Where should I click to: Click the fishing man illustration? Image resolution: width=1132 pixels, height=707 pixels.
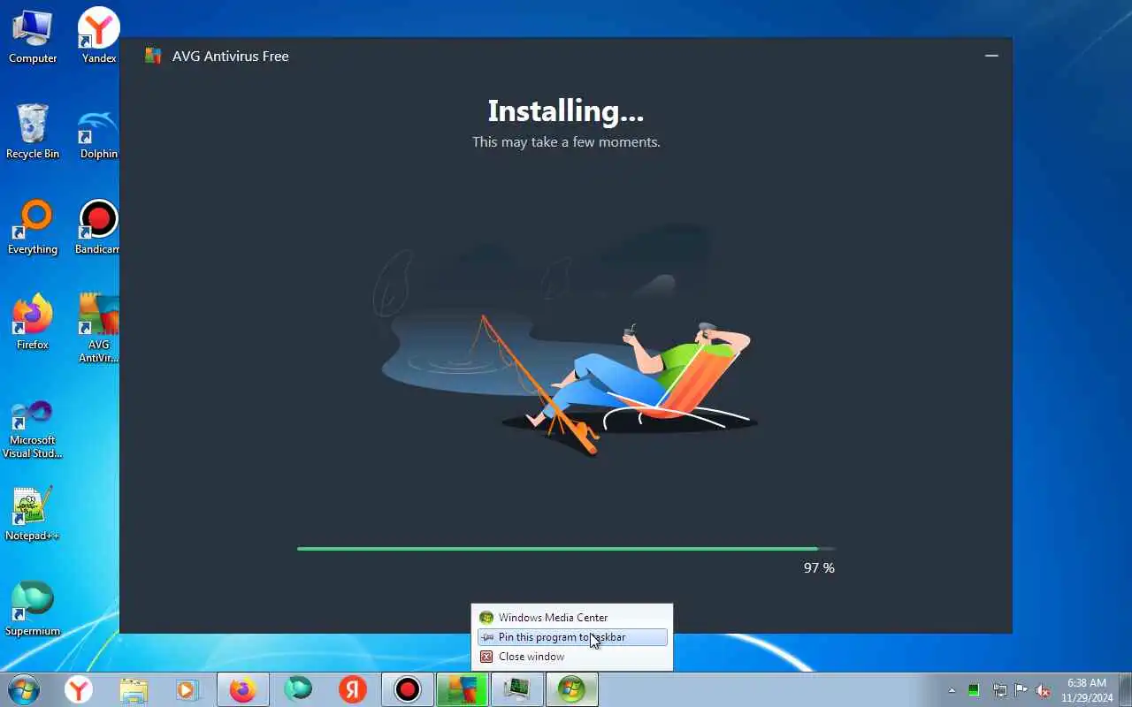[566, 341]
